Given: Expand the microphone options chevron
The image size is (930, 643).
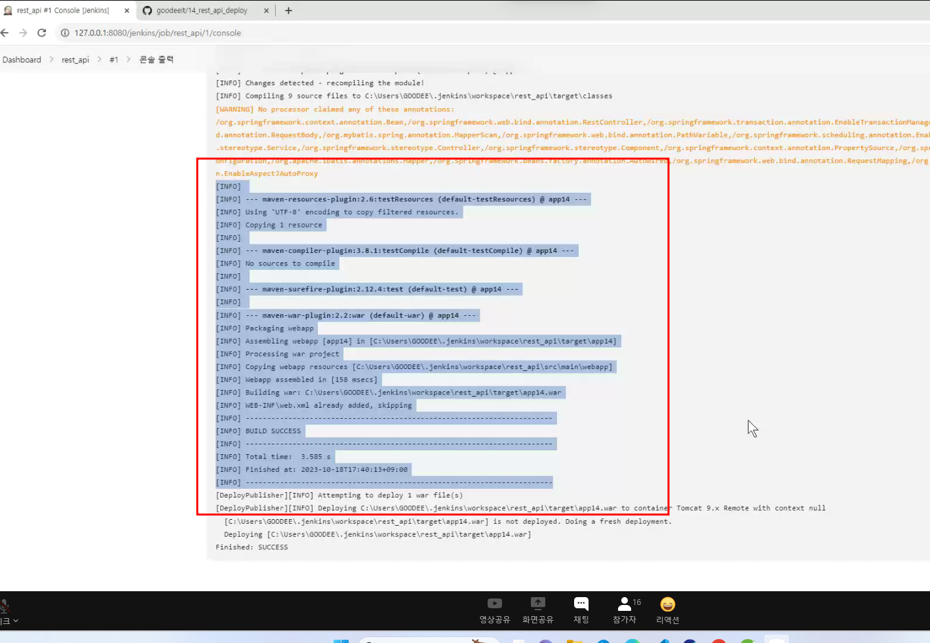Looking at the screenshot, I should tap(15, 620).
